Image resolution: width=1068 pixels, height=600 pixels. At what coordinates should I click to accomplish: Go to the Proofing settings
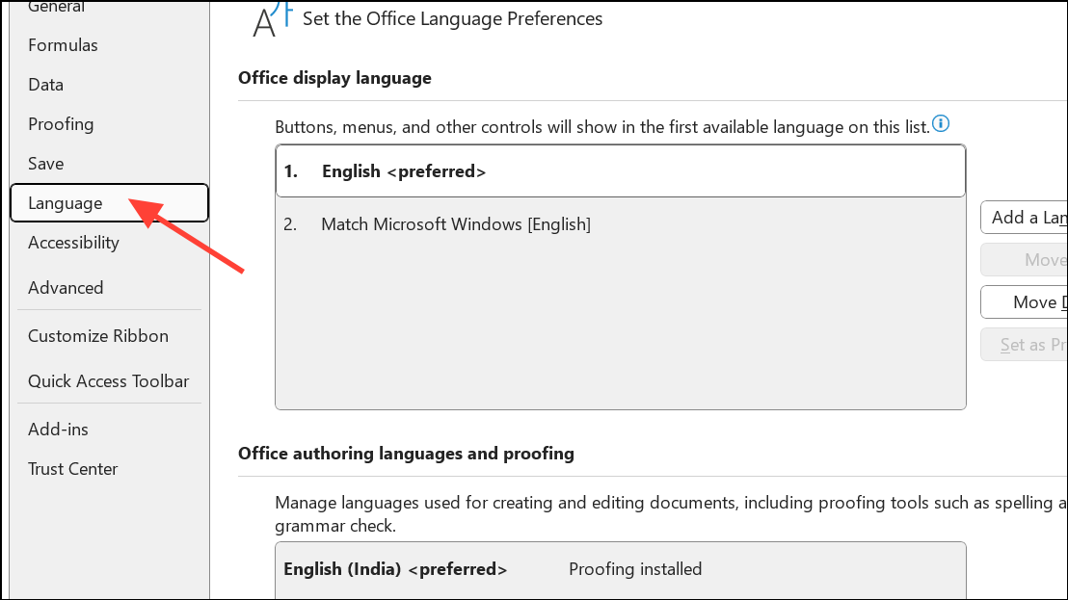61,124
